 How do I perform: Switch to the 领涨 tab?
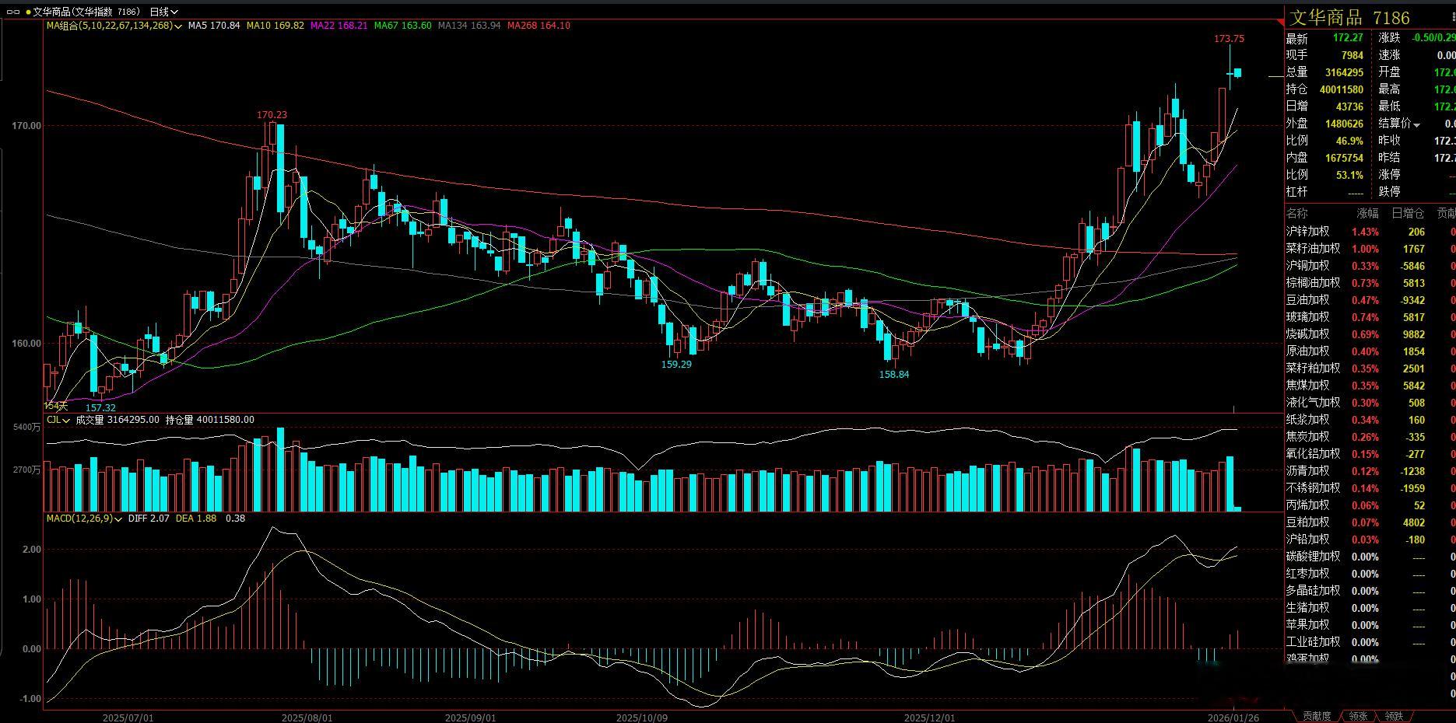pyautogui.click(x=1358, y=716)
